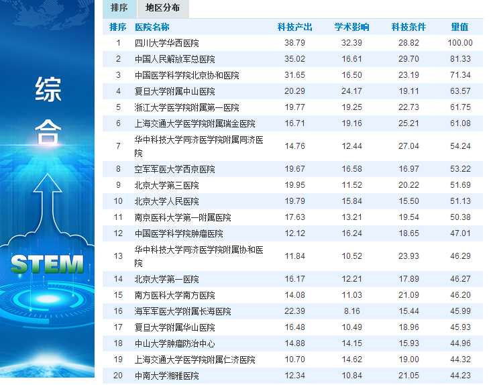Select 四川大学华西医院 hospital name
Viewport: 493px width, 385px height.
[166, 43]
